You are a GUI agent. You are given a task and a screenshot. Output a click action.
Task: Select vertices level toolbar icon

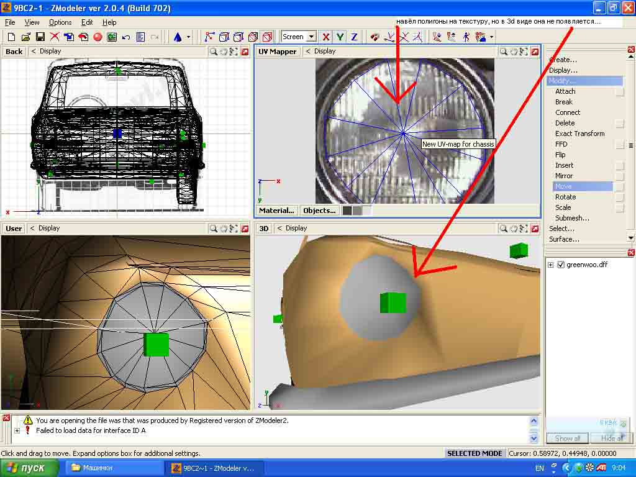pyautogui.click(x=209, y=37)
